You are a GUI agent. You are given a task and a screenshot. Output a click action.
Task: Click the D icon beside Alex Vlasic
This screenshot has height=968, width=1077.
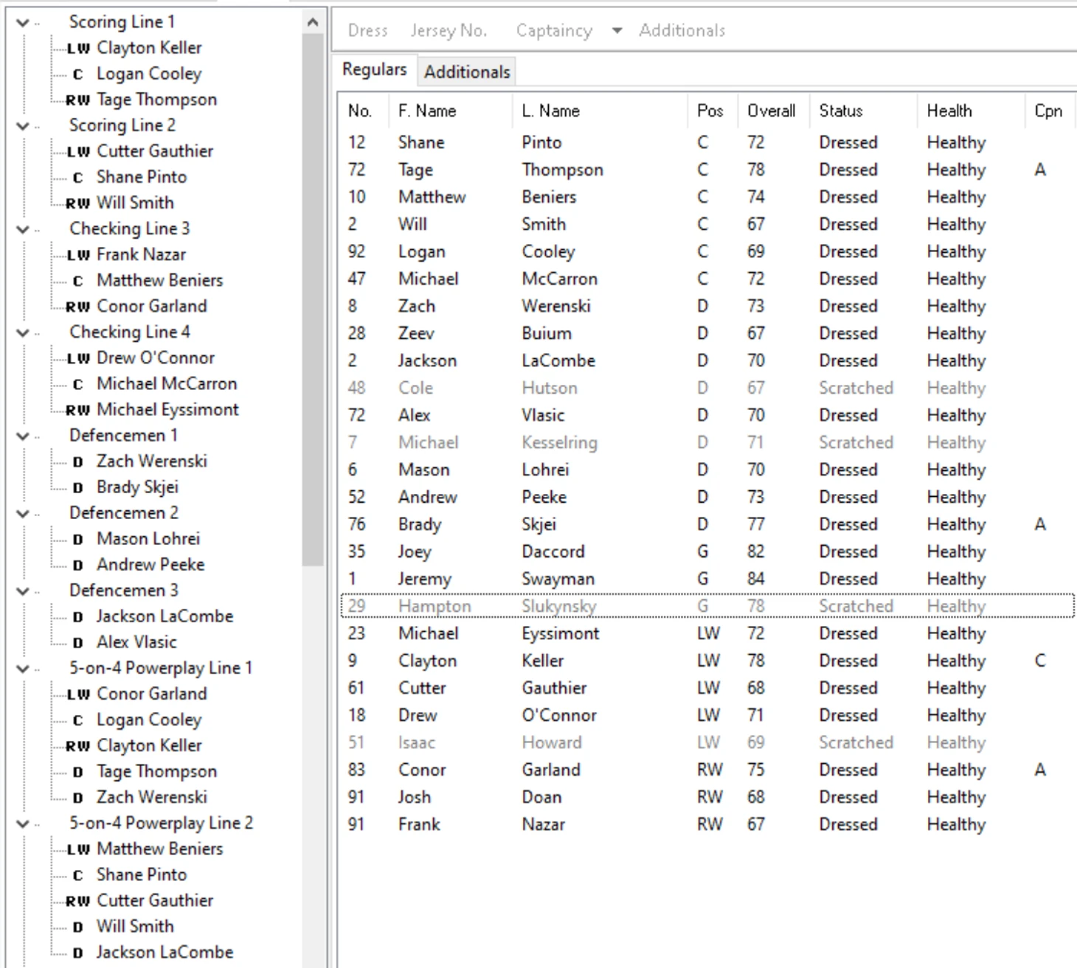coord(77,643)
